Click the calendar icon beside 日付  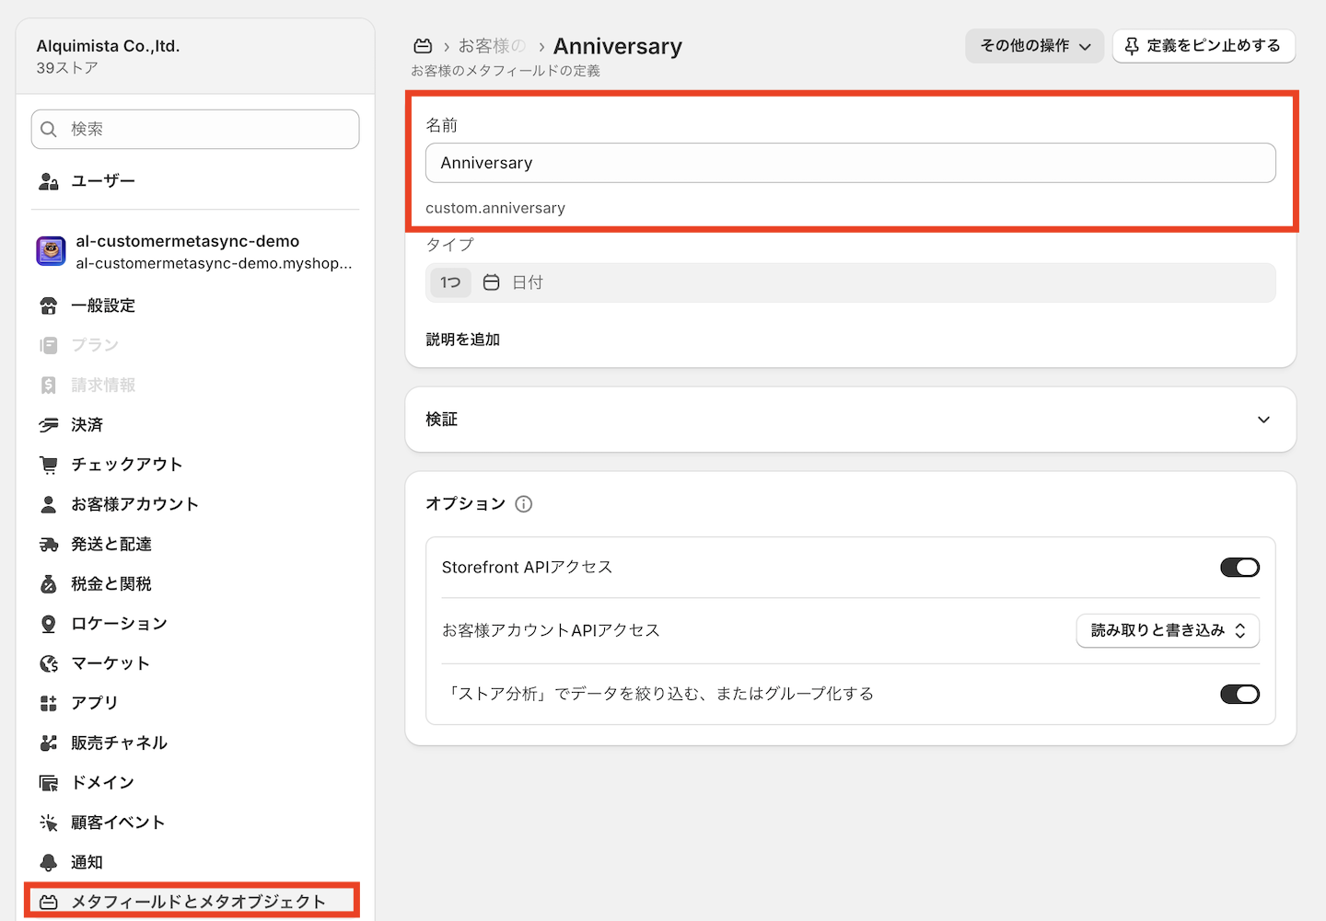492,282
